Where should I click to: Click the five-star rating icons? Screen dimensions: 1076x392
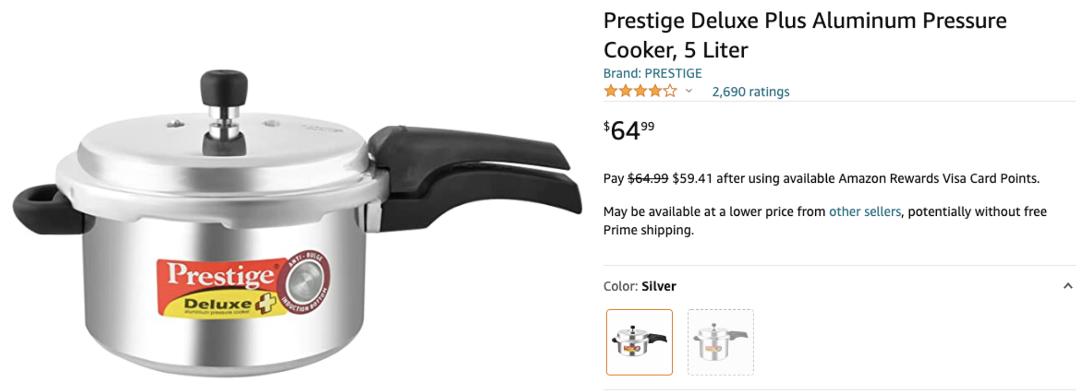(640, 91)
